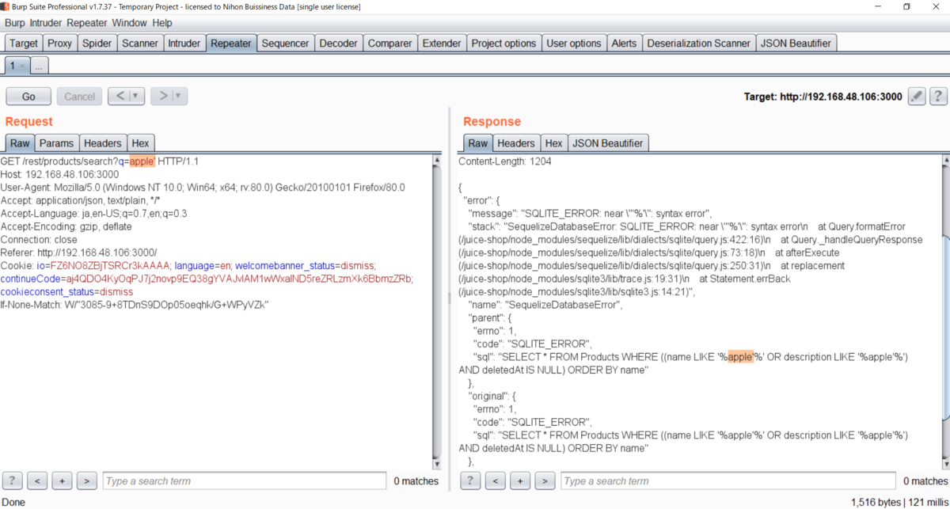Click response search '+' options button

click(520, 481)
